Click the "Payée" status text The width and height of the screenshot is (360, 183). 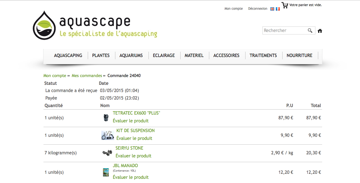(51, 98)
